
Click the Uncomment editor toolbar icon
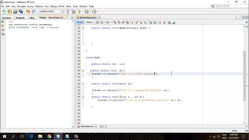click(174, 23)
